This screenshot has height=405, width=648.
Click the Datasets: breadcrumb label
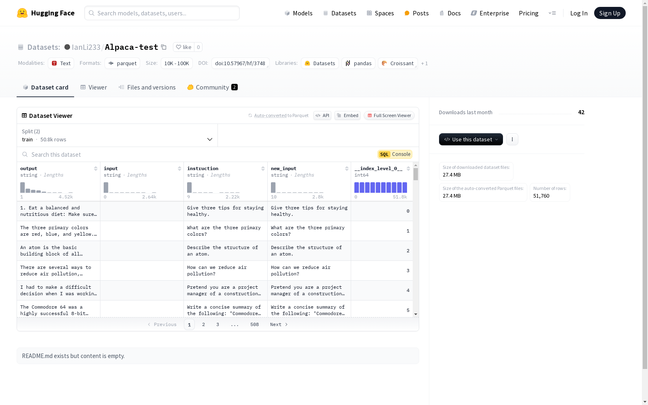coord(44,47)
